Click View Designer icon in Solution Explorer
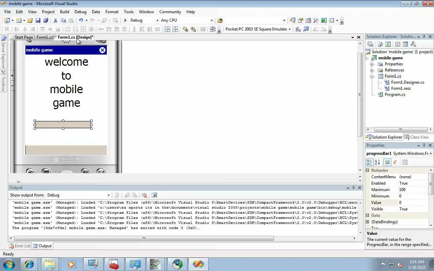Image resolution: width=434 pixels, height=271 pixels. tap(405, 44)
